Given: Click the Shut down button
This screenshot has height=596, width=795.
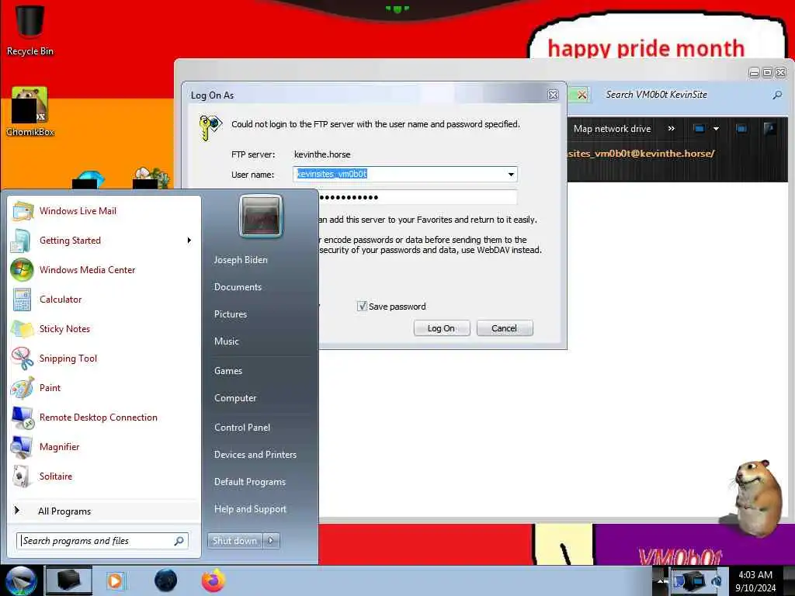Looking at the screenshot, I should [x=234, y=541].
